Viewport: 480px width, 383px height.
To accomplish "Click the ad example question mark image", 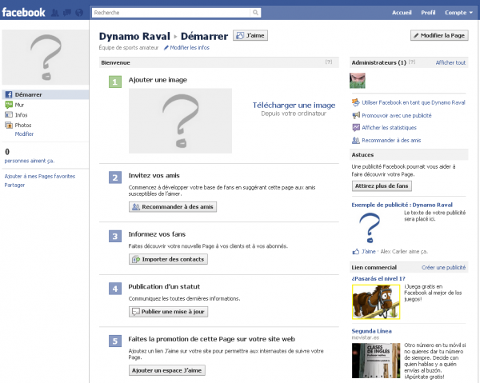I will (x=370, y=228).
